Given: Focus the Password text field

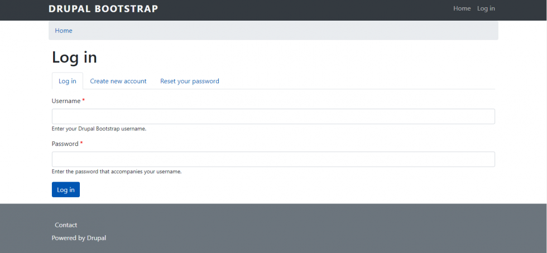Looking at the screenshot, I should tap(273, 159).
